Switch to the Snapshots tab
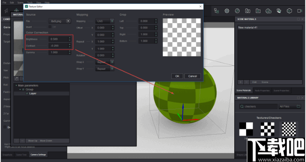Viewport: 306px width, 162px height. tap(7, 155)
